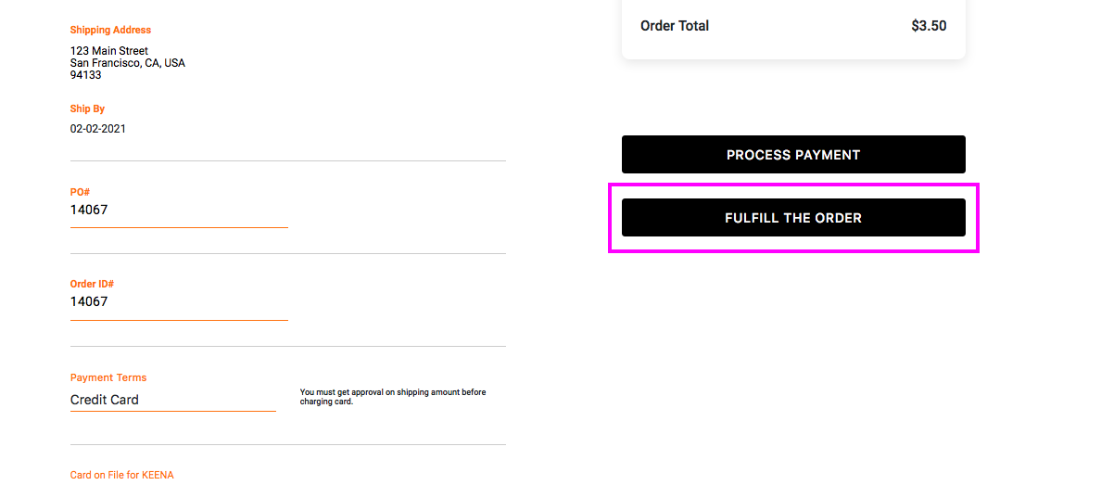Select the 02-02-2021 ship date

(x=98, y=129)
